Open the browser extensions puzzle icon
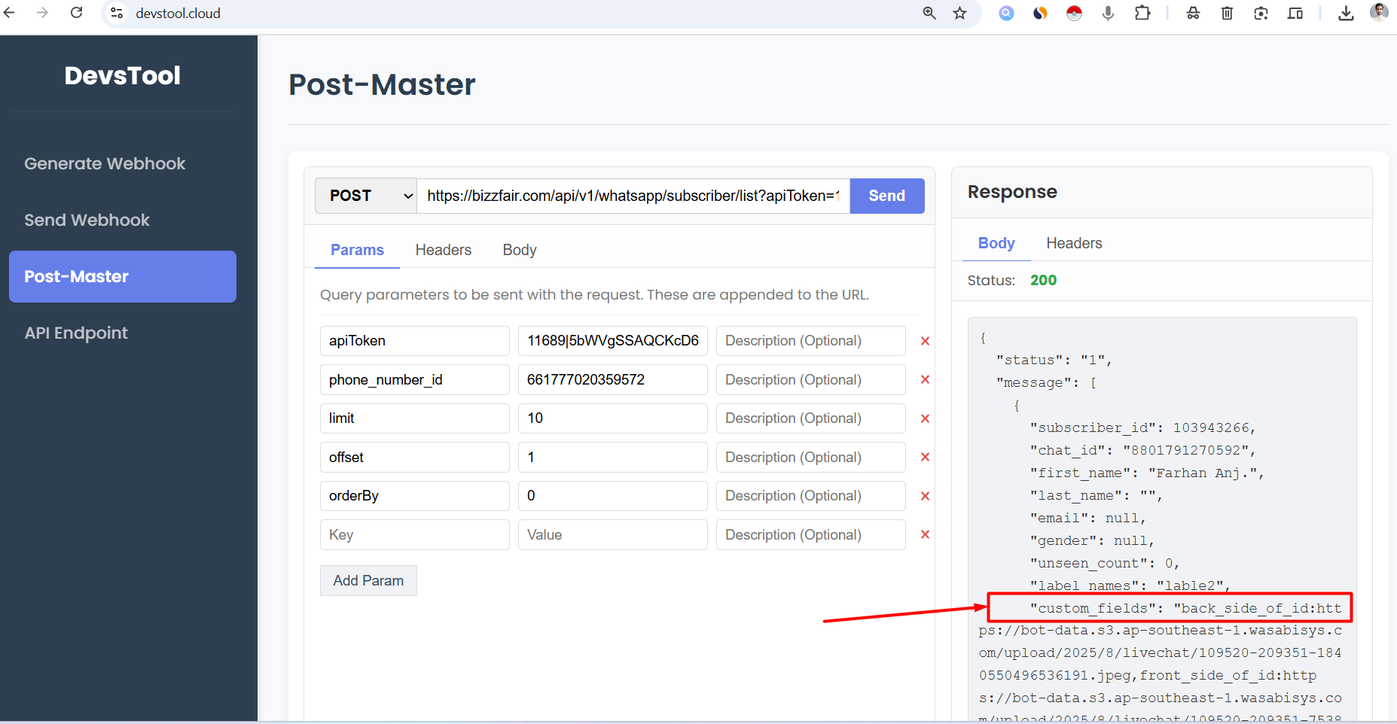The width and height of the screenshot is (1397, 724). (x=1142, y=13)
